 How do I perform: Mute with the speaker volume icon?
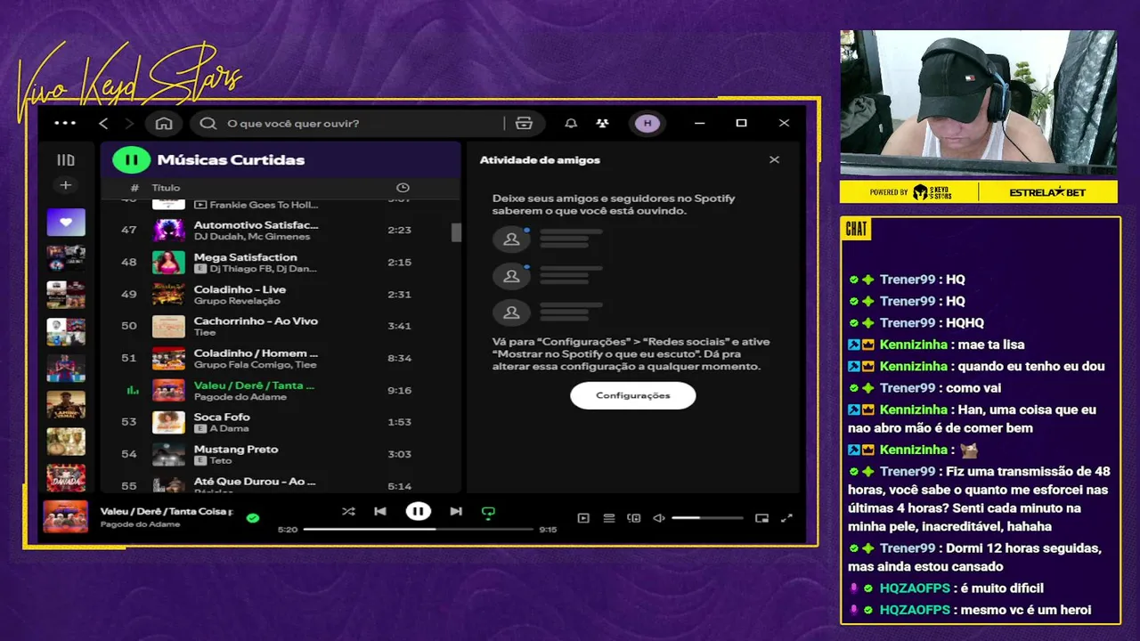pyautogui.click(x=659, y=518)
